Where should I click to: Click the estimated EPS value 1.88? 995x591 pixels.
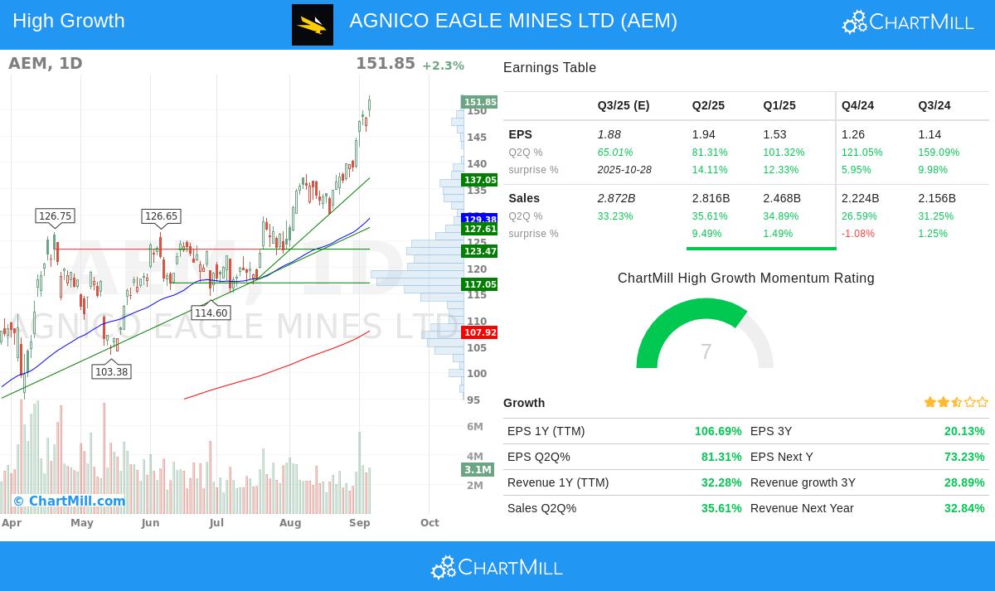click(609, 134)
